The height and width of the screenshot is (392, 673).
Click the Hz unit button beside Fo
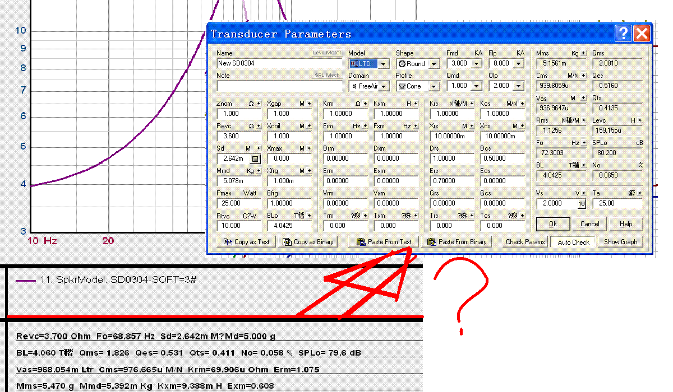584,143
